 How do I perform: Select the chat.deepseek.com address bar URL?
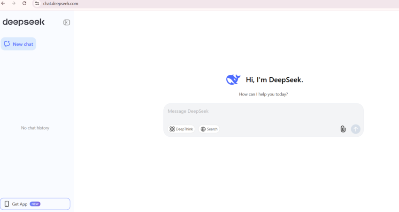(x=61, y=4)
